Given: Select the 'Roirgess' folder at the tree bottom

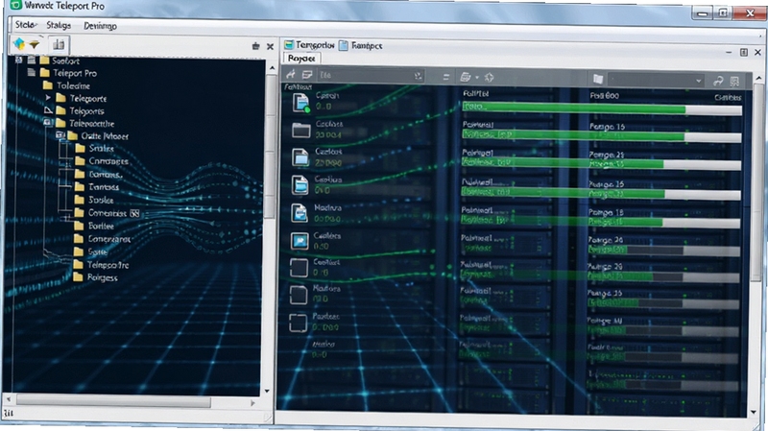Looking at the screenshot, I should pyautogui.click(x=95, y=277).
